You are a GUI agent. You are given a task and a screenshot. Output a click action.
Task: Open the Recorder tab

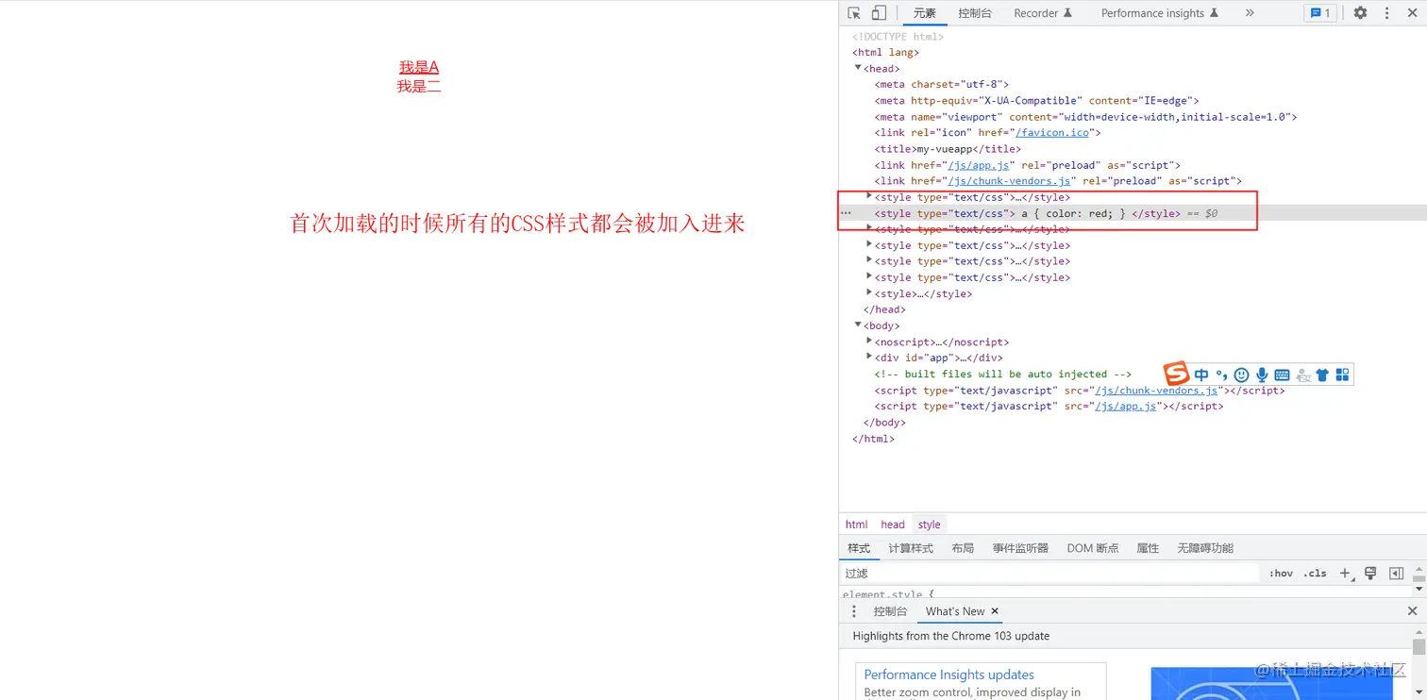coord(1043,13)
